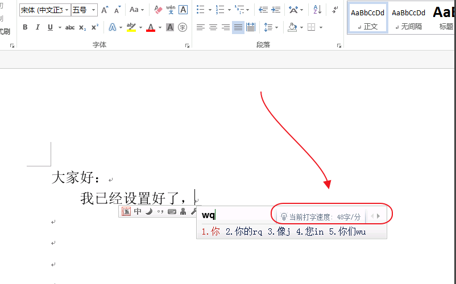Choose candidate 4.您

[310, 232]
